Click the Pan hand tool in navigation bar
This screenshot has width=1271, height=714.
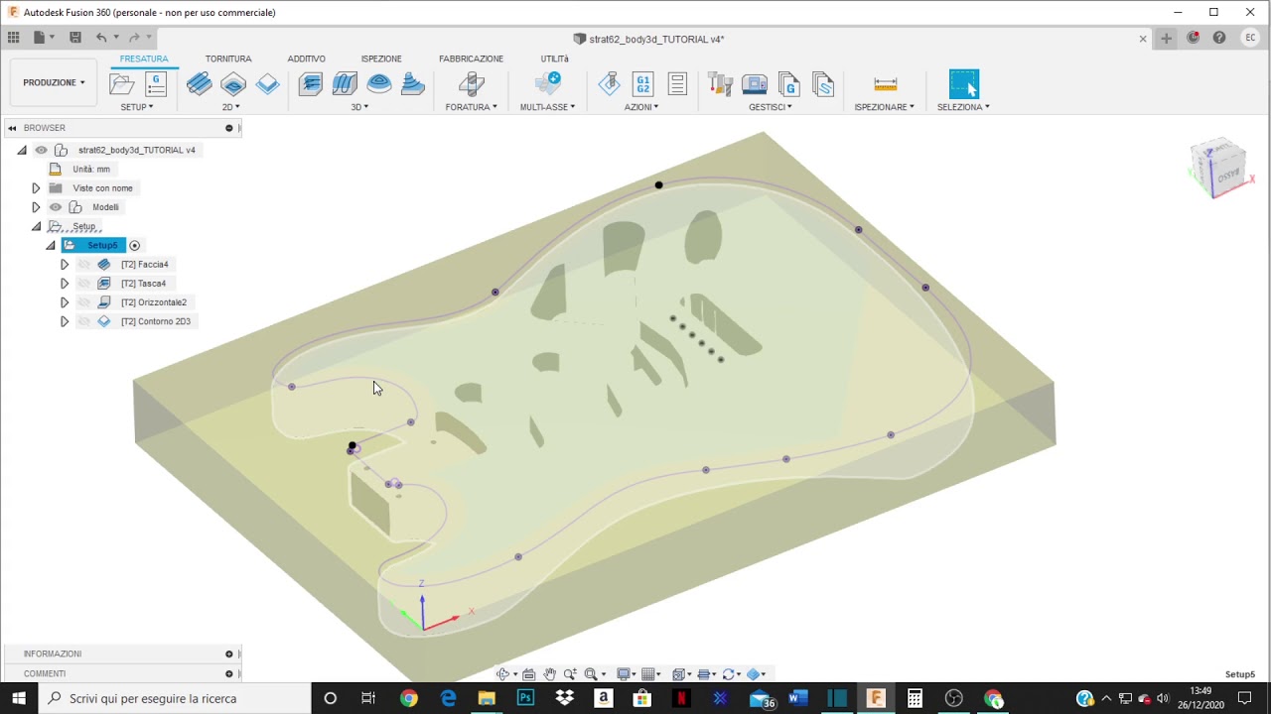click(550, 674)
